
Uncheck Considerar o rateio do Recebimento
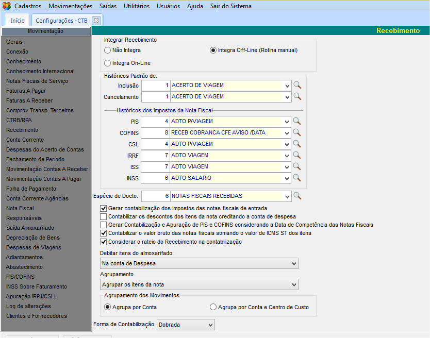104,242
